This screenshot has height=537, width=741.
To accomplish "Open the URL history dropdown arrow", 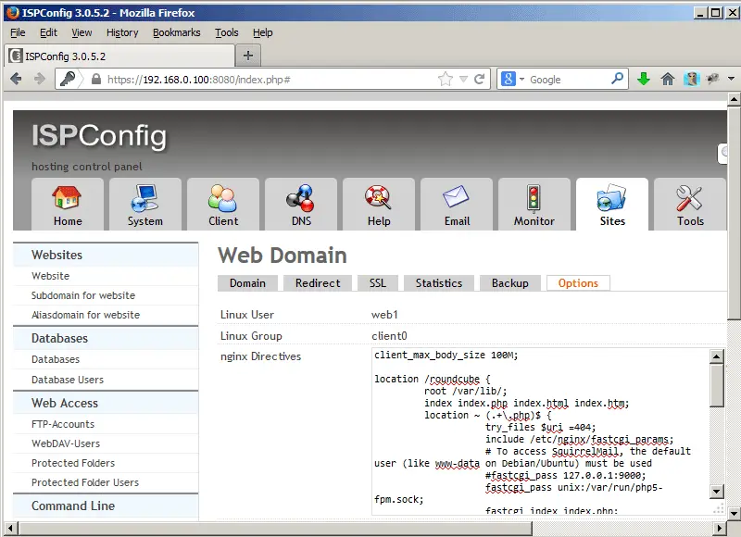I will coord(464,79).
